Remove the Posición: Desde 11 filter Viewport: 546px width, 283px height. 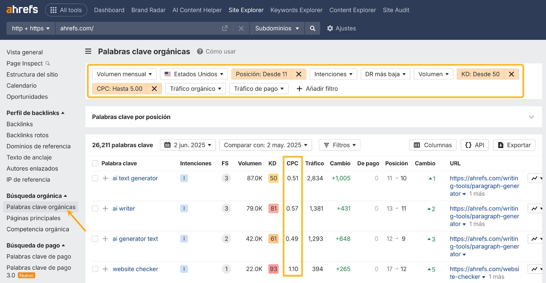(299, 74)
